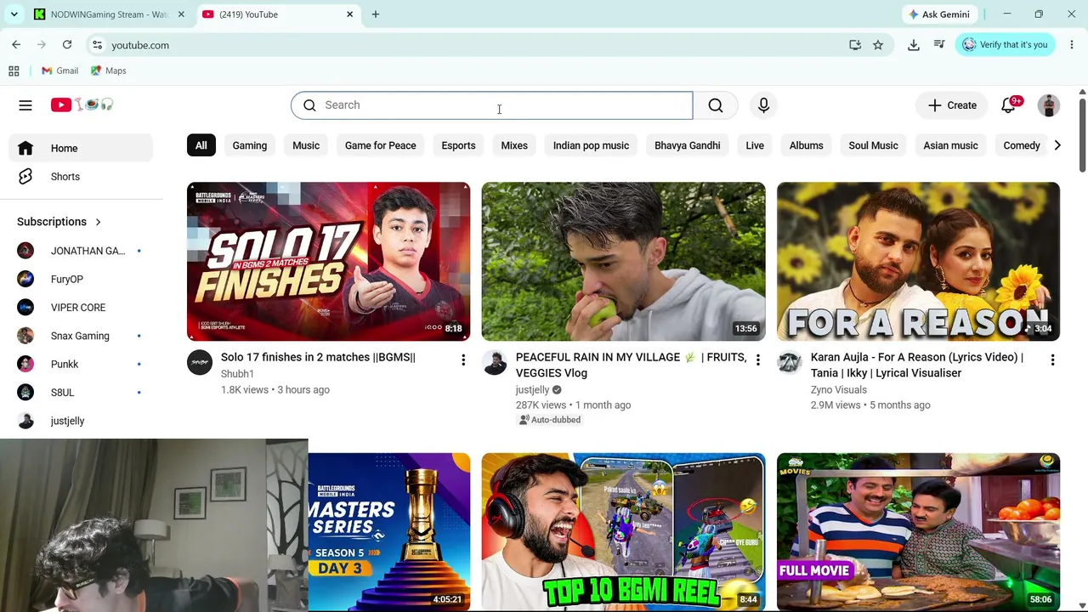Open Shubh1 channel avatar
The width and height of the screenshot is (1088, 612).
tap(200, 362)
